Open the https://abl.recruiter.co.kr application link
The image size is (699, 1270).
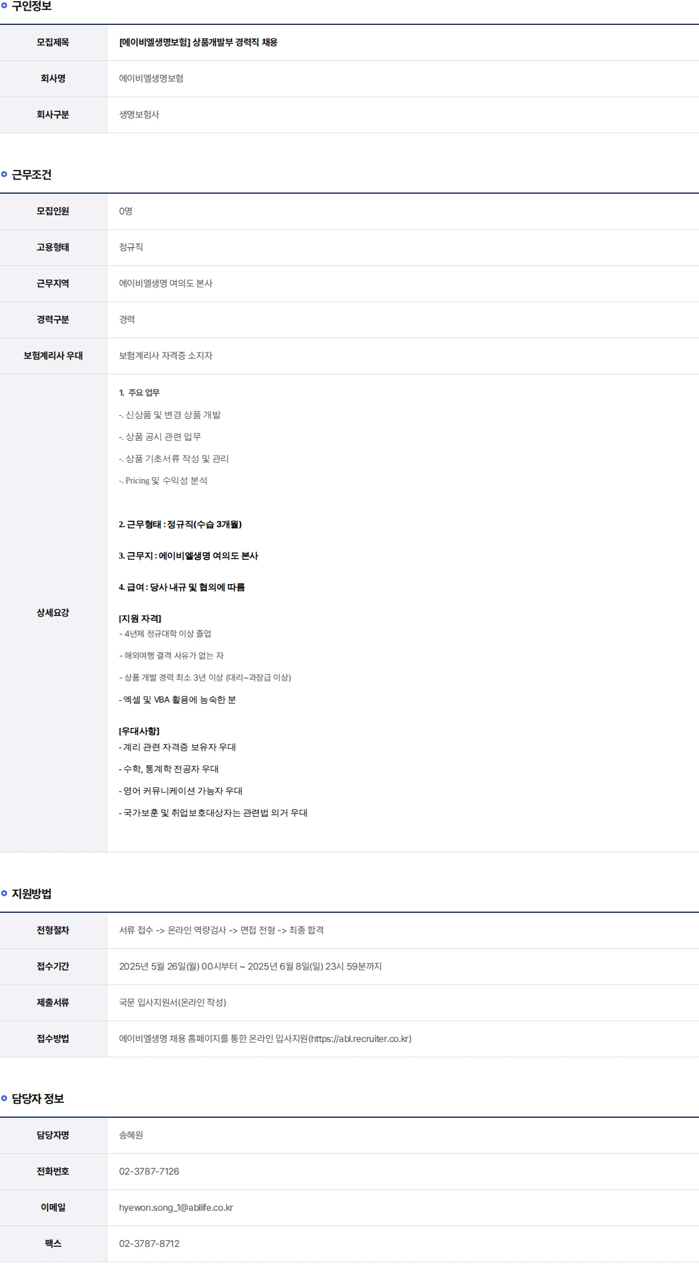click(x=360, y=1039)
